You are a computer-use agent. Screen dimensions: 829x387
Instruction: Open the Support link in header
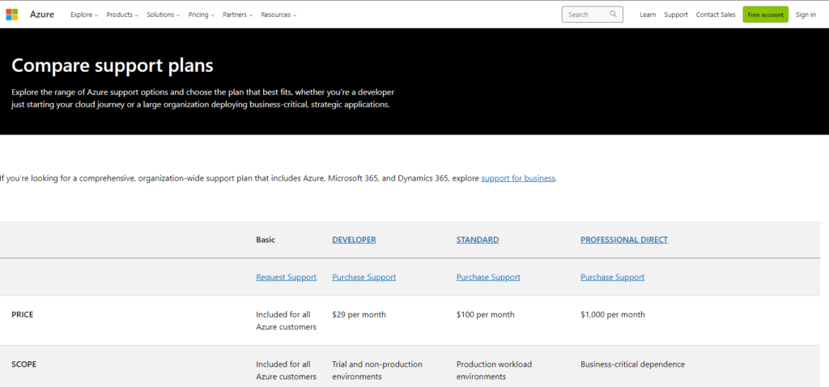(676, 15)
